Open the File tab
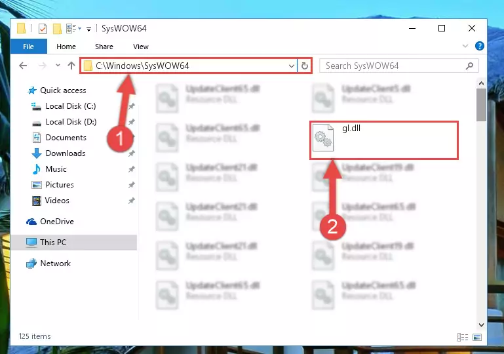Screen dimensions: 504x354 [29, 47]
